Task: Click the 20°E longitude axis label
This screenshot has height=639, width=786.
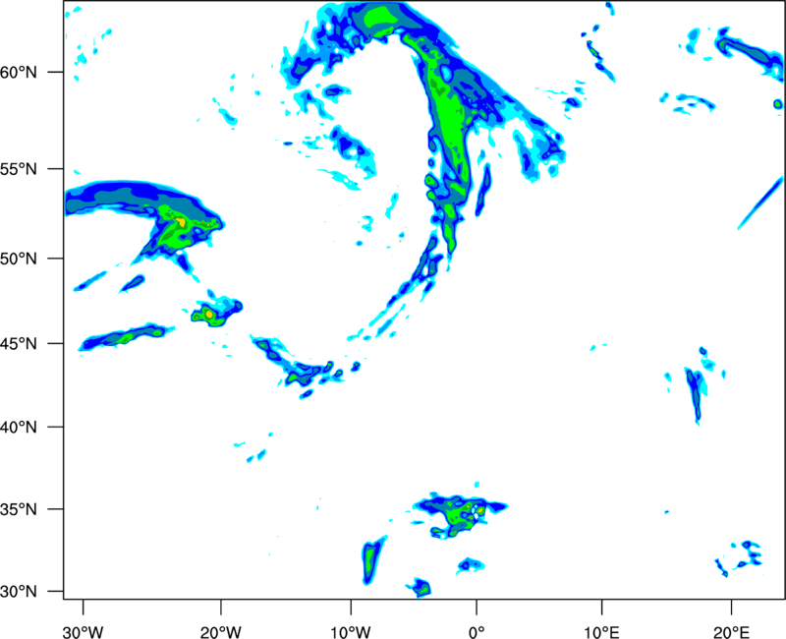Action: pyautogui.click(x=731, y=632)
